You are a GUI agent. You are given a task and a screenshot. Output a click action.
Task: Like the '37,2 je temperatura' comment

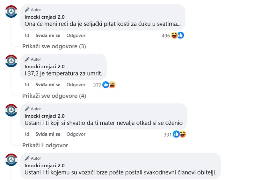pyautogui.click(x=48, y=85)
